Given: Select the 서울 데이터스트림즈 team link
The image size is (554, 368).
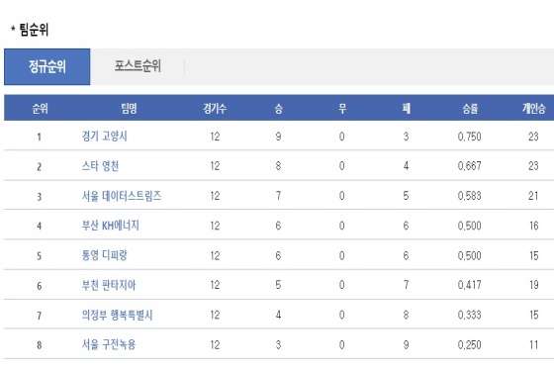Looking at the screenshot, I should coord(121,196).
